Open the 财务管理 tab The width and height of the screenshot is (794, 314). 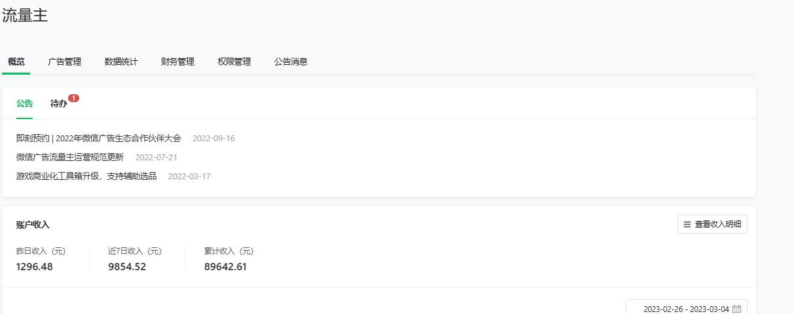(x=178, y=62)
